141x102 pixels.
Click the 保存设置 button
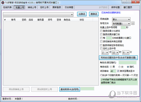115,7
